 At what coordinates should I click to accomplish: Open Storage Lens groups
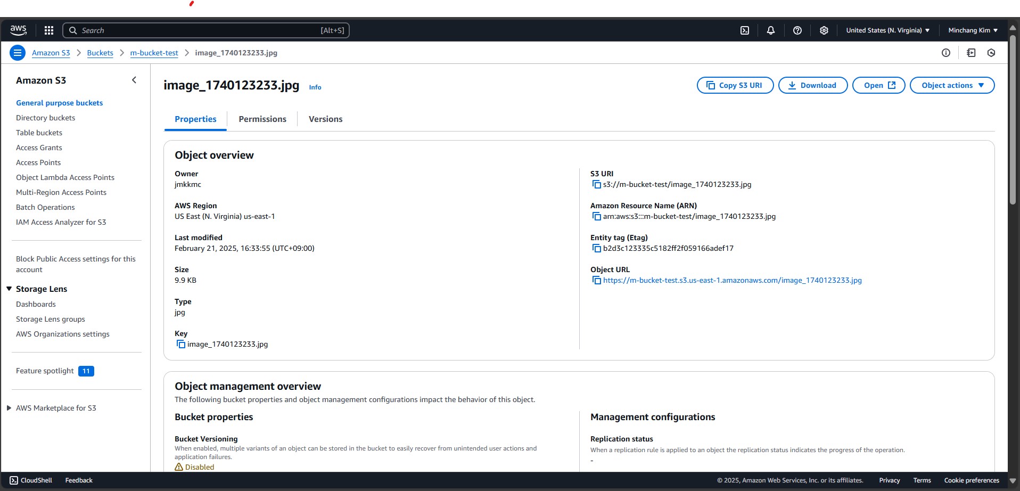pos(51,319)
